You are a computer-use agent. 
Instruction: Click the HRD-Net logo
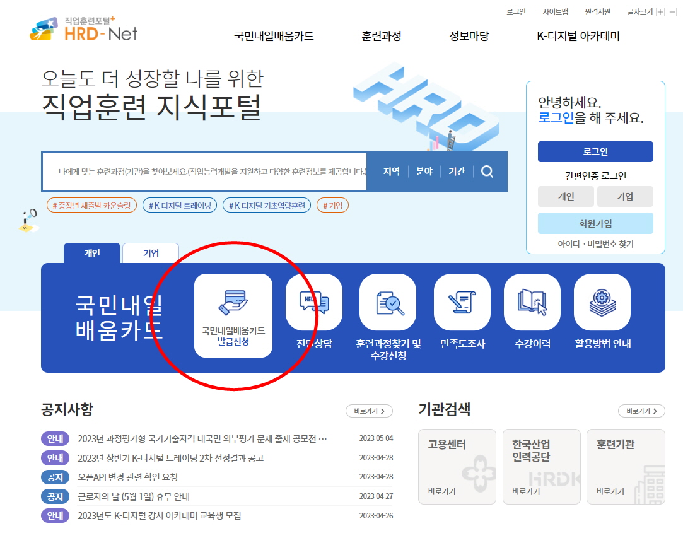pyautogui.click(x=84, y=29)
